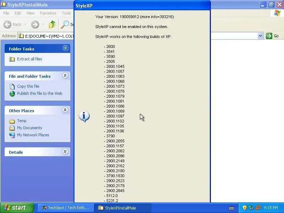Viewport: 284px width, 213px height.
Task: Click the Forward arrow icon in Explorer toolbar
Action: click(x=35, y=24)
